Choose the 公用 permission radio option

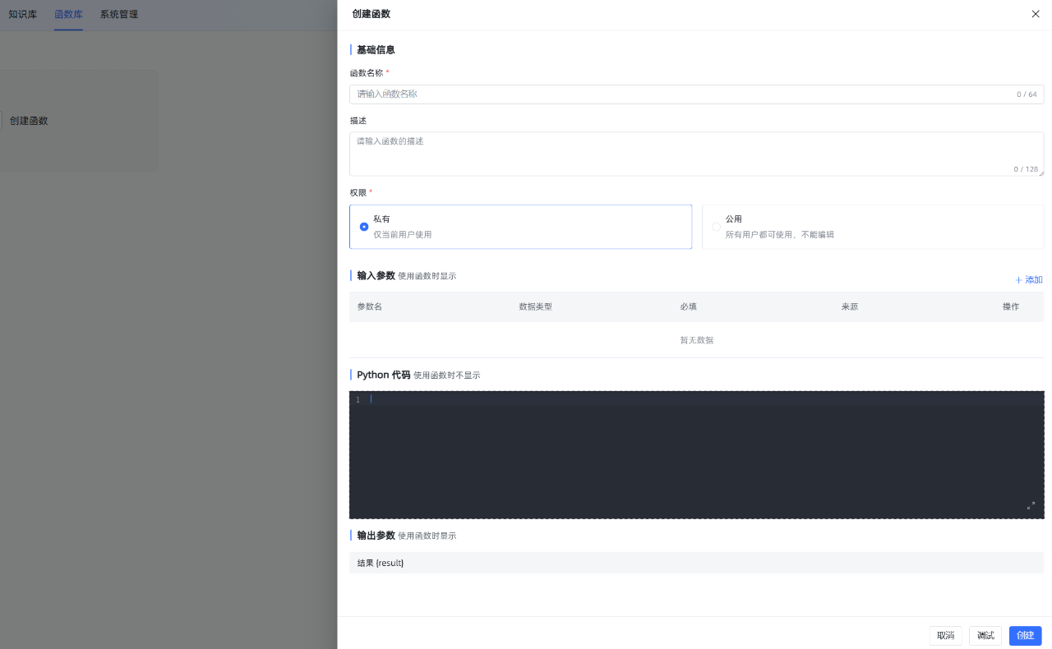[716, 227]
